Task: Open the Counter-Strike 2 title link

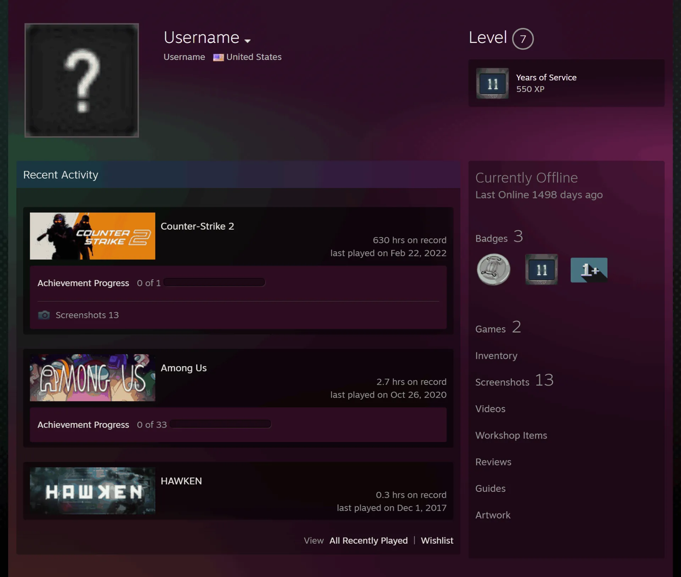Action: [x=197, y=226]
